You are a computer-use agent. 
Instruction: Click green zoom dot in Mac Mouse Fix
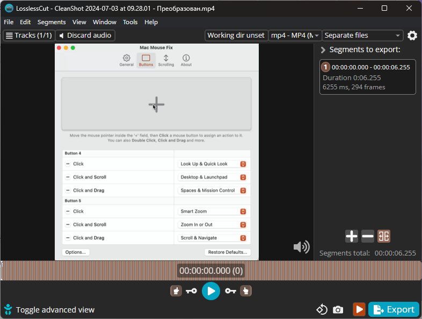73,48
